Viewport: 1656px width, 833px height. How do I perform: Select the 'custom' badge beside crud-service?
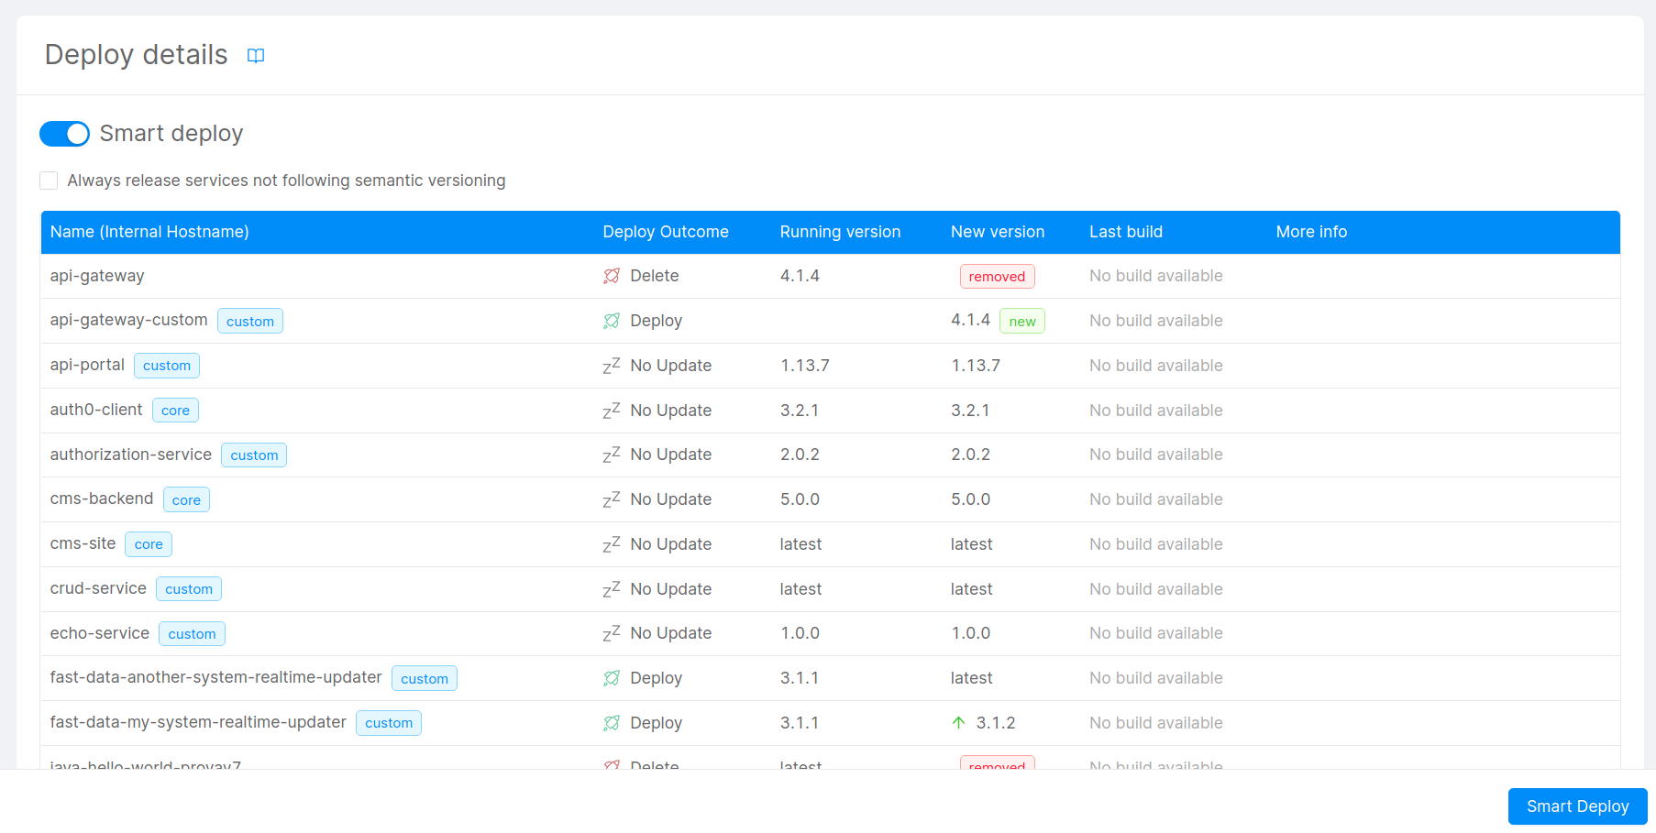pos(189,588)
